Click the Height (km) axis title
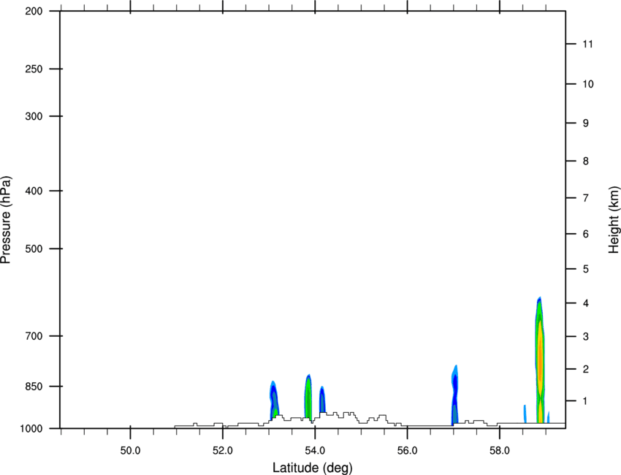The height and width of the screenshot is (475, 621). pyautogui.click(x=614, y=219)
